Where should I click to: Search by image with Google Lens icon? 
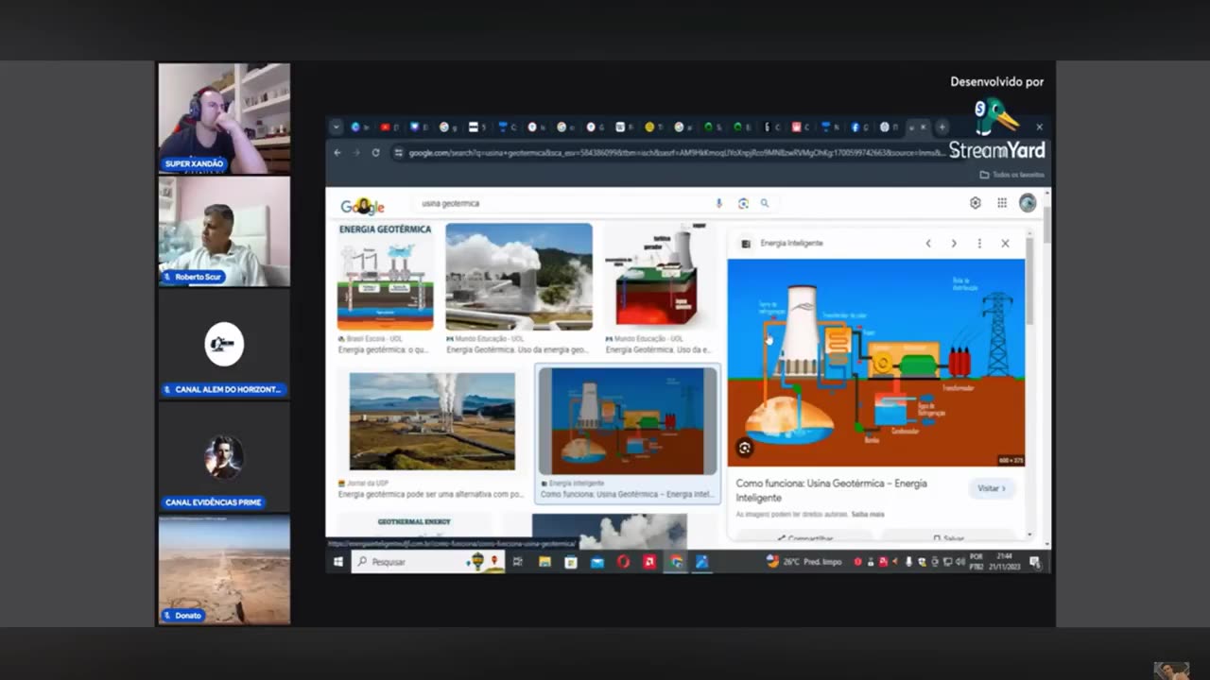point(743,203)
